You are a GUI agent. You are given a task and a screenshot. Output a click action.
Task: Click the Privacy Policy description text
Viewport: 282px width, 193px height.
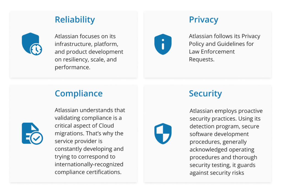224,48
